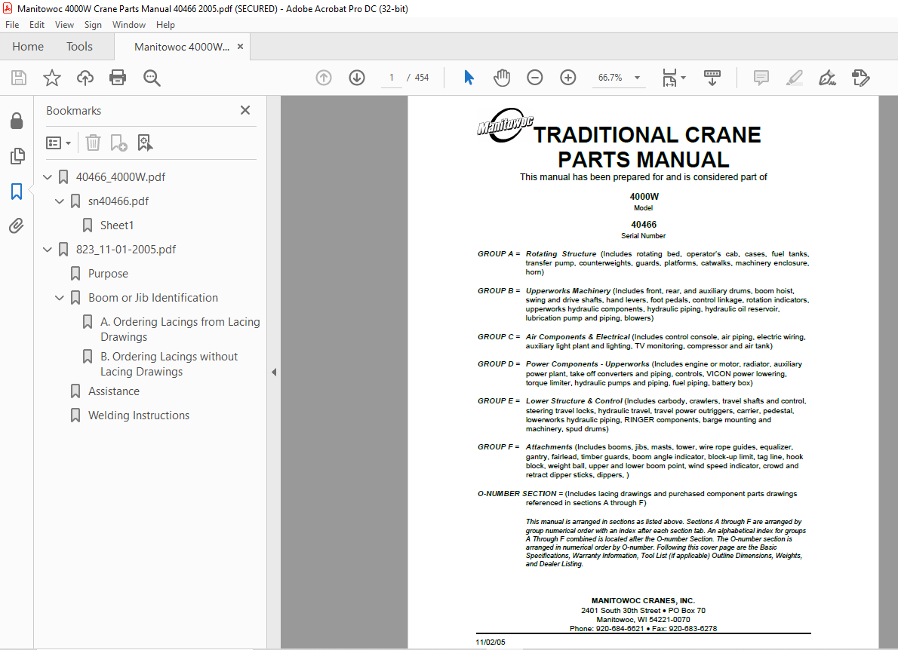898x650 pixels.
Task: Open the Window menu
Action: coord(129,25)
